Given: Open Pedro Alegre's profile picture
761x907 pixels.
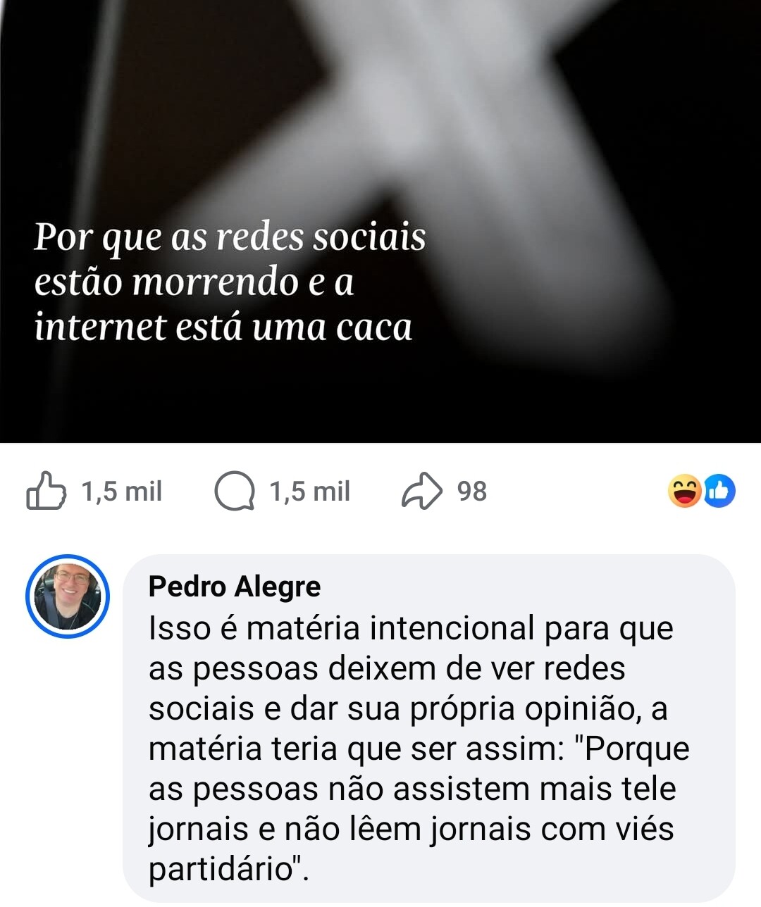Looking at the screenshot, I should 68,596.
